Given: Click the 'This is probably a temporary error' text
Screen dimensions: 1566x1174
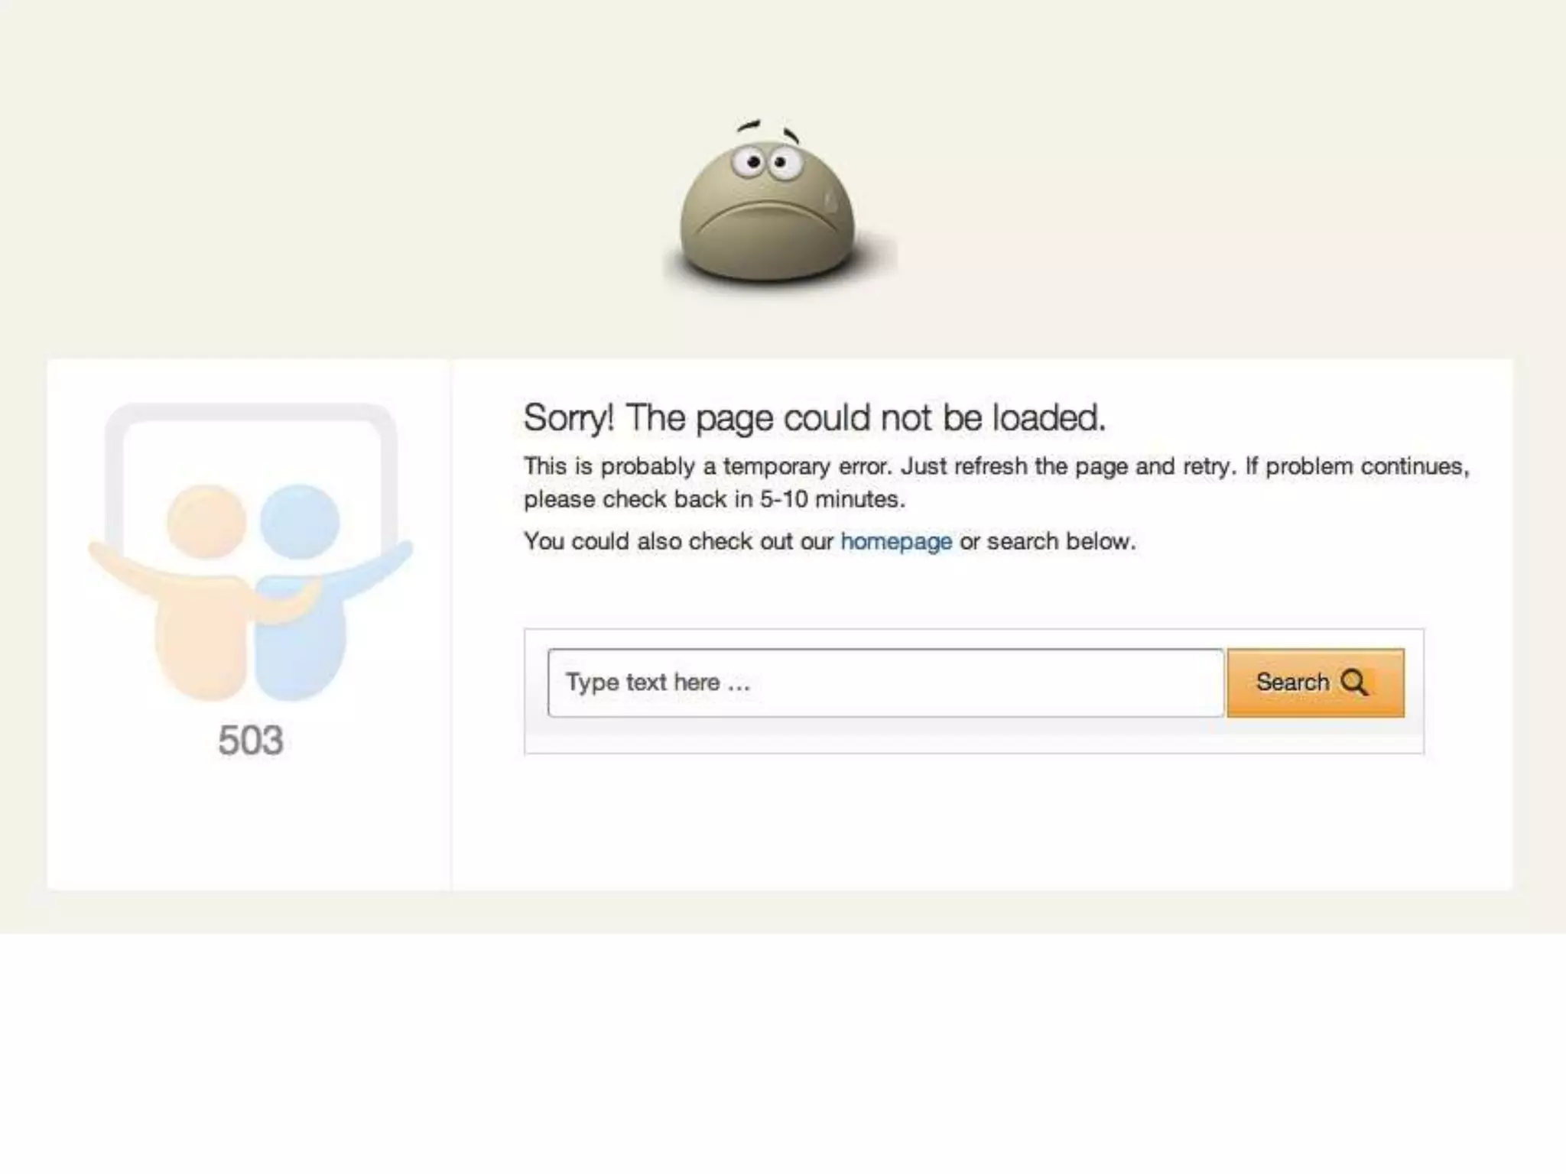Looking at the screenshot, I should (707, 466).
